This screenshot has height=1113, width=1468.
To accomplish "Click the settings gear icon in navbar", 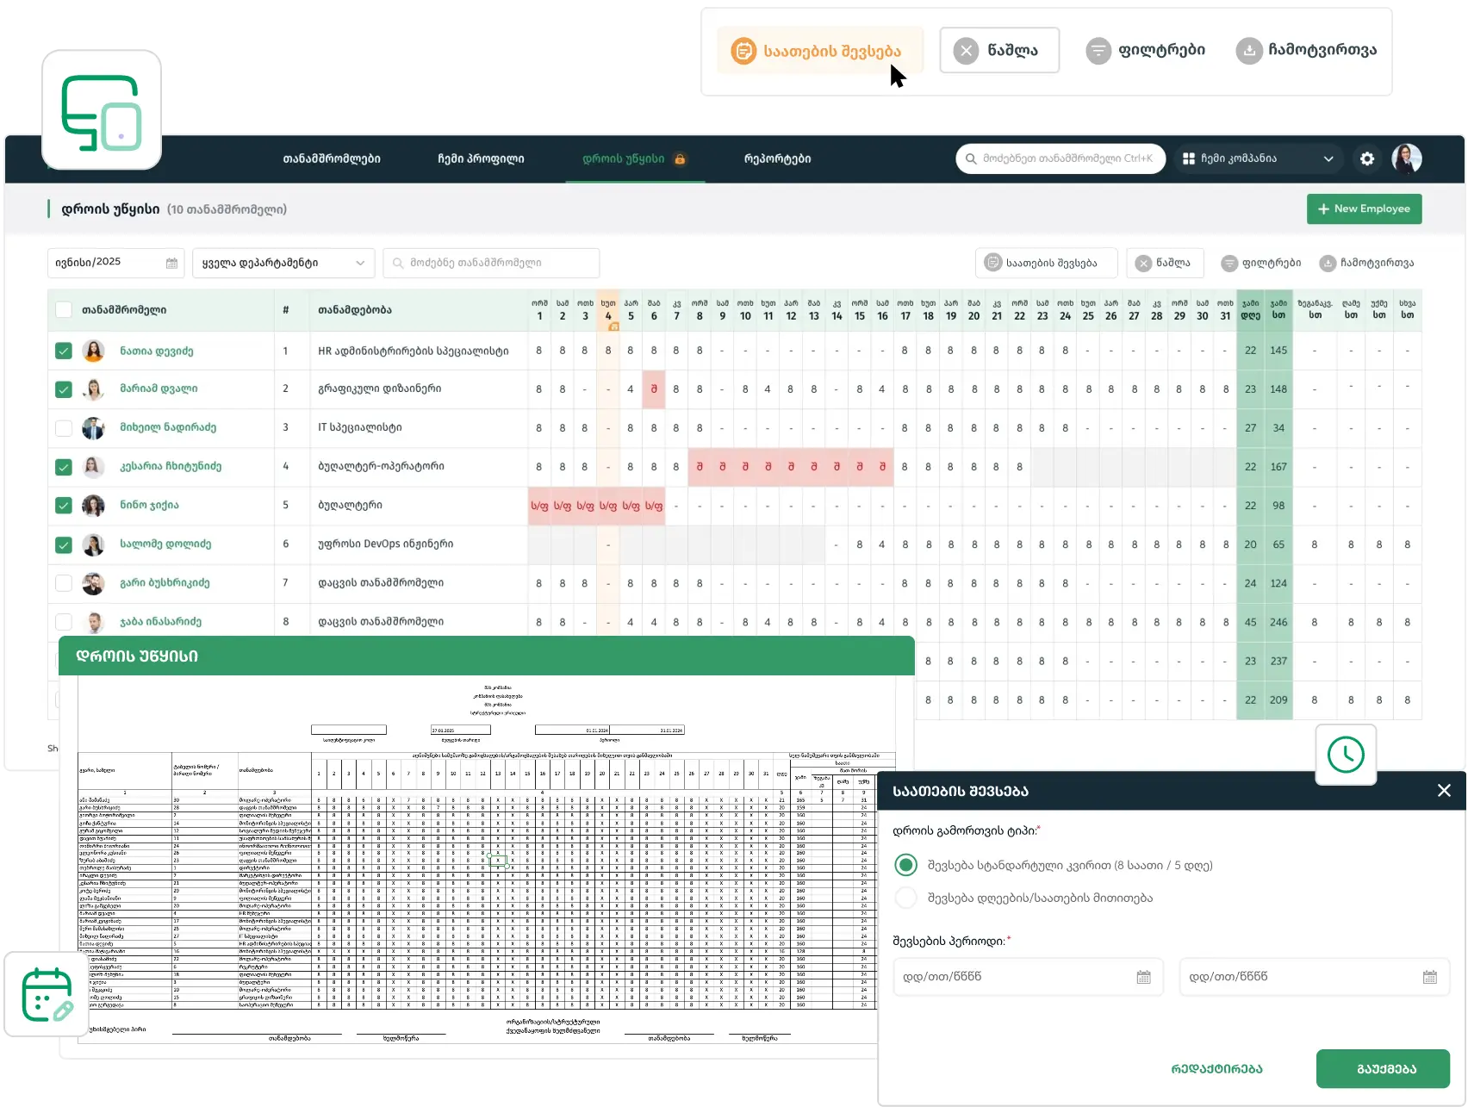I will (1367, 159).
